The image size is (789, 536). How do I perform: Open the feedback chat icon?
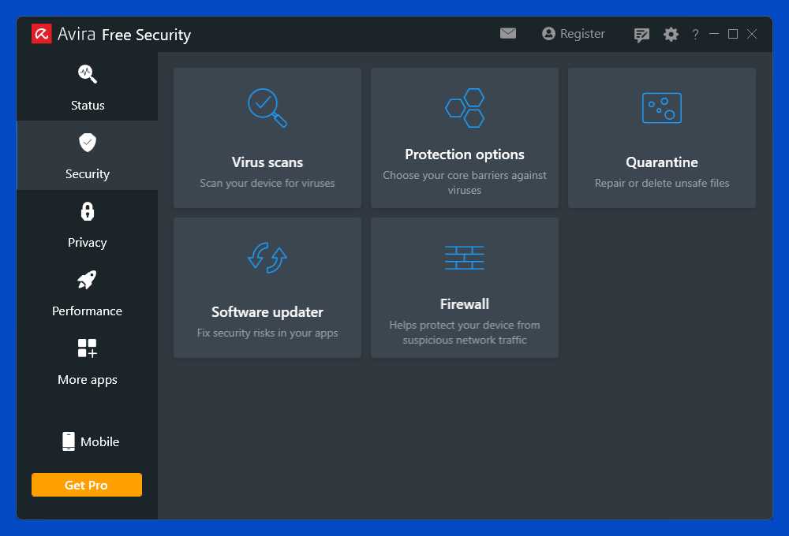coord(641,35)
